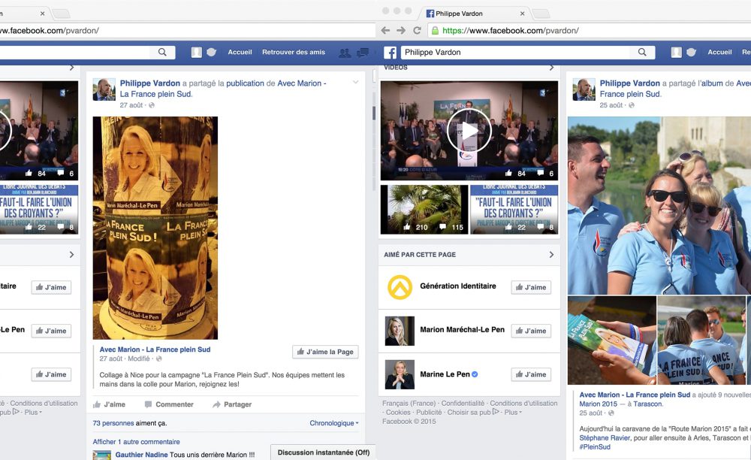This screenshot has width=751, height=460.
Task: Click the forward arrow in right browser window
Action: [401, 31]
